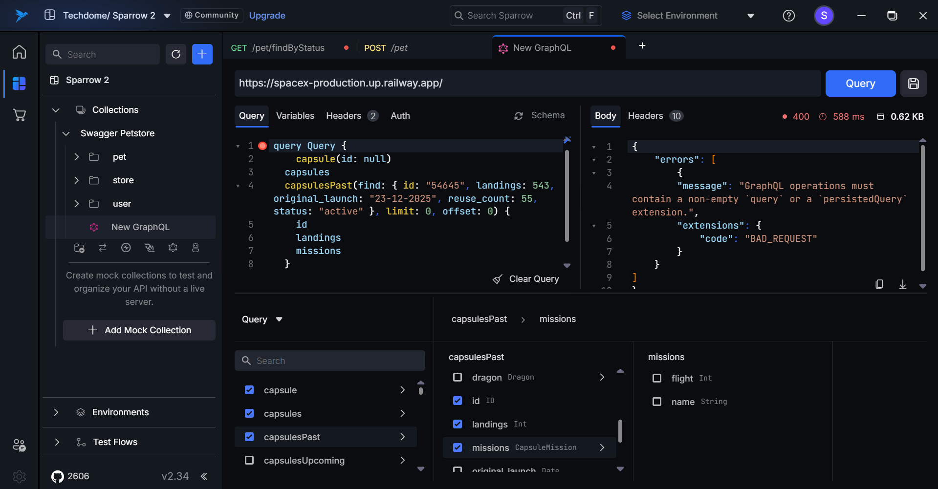The width and height of the screenshot is (938, 489).
Task: Check the capsulesUpcoming field checkbox
Action: (x=249, y=460)
